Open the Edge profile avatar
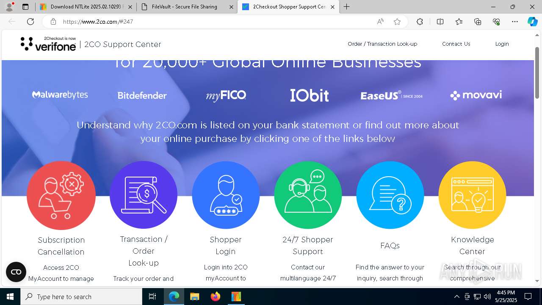This screenshot has height=305, width=542. (x=9, y=7)
